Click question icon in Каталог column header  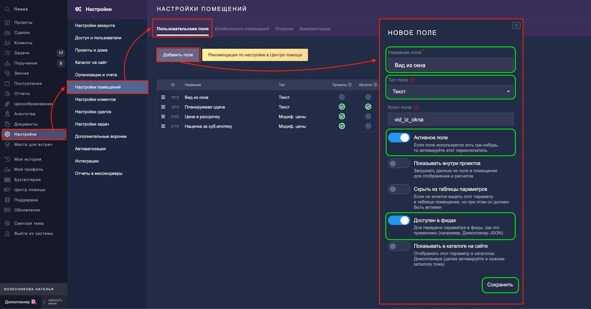point(375,85)
